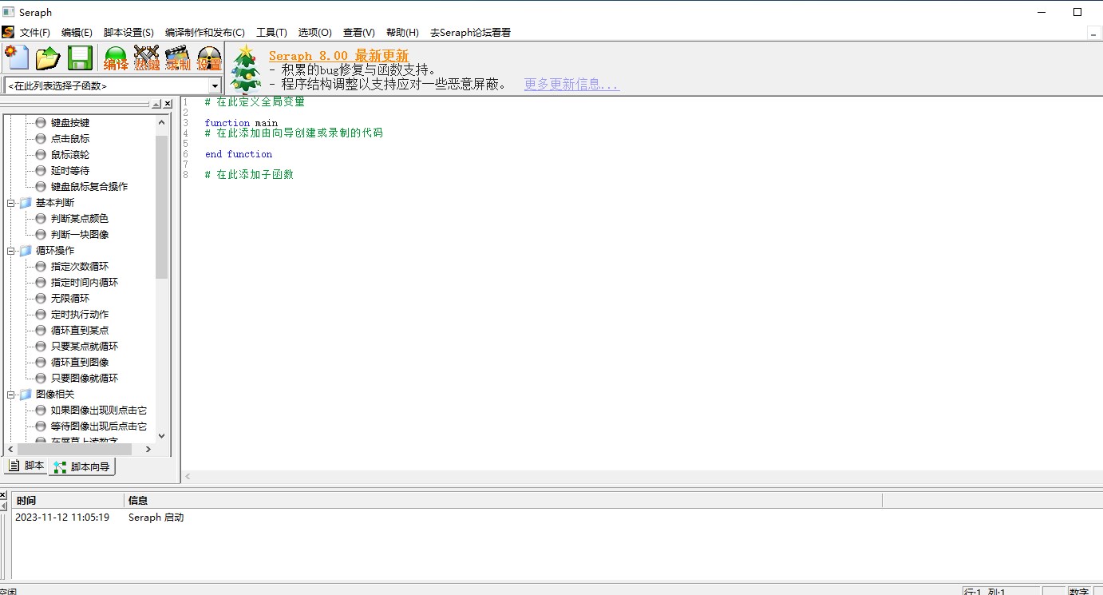Click the Seraph app icon in menu bar
The height and width of the screenshot is (595, 1103).
(8, 33)
